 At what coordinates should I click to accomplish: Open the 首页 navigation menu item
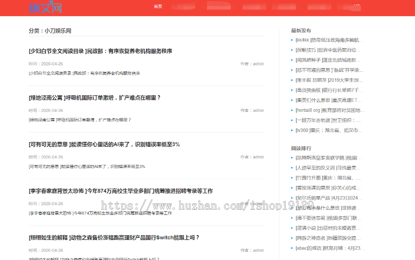[x=158, y=6]
